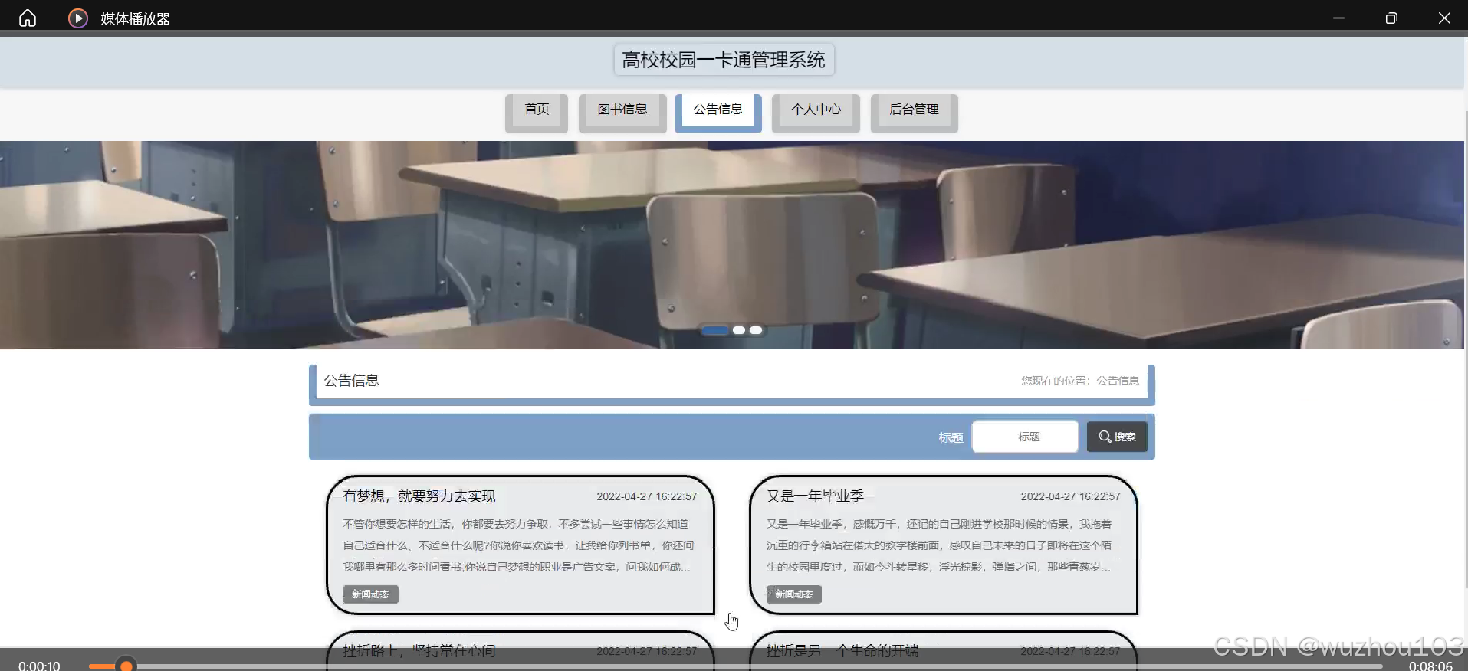Click the 高校校园一卡通管理系统 title
The image size is (1468, 671).
click(724, 60)
